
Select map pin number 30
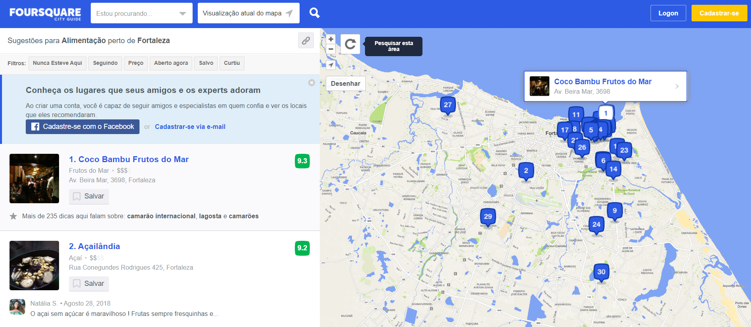click(601, 272)
